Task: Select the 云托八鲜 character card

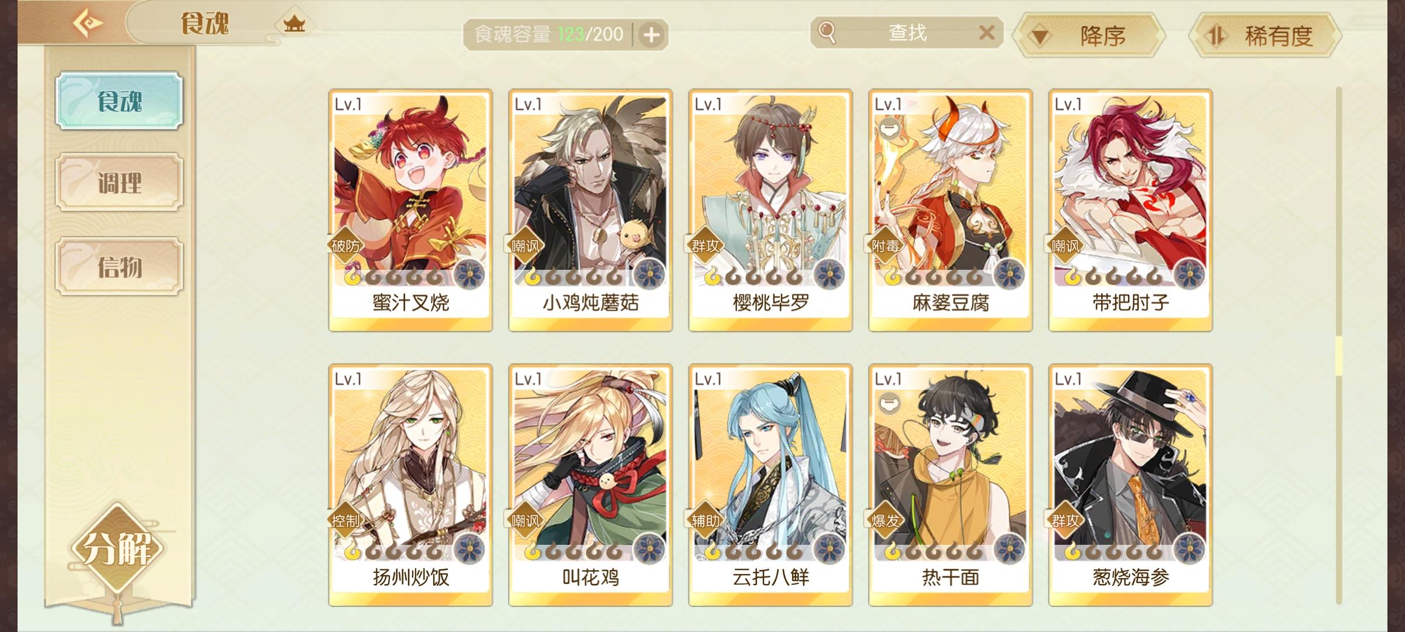Action: point(770,485)
